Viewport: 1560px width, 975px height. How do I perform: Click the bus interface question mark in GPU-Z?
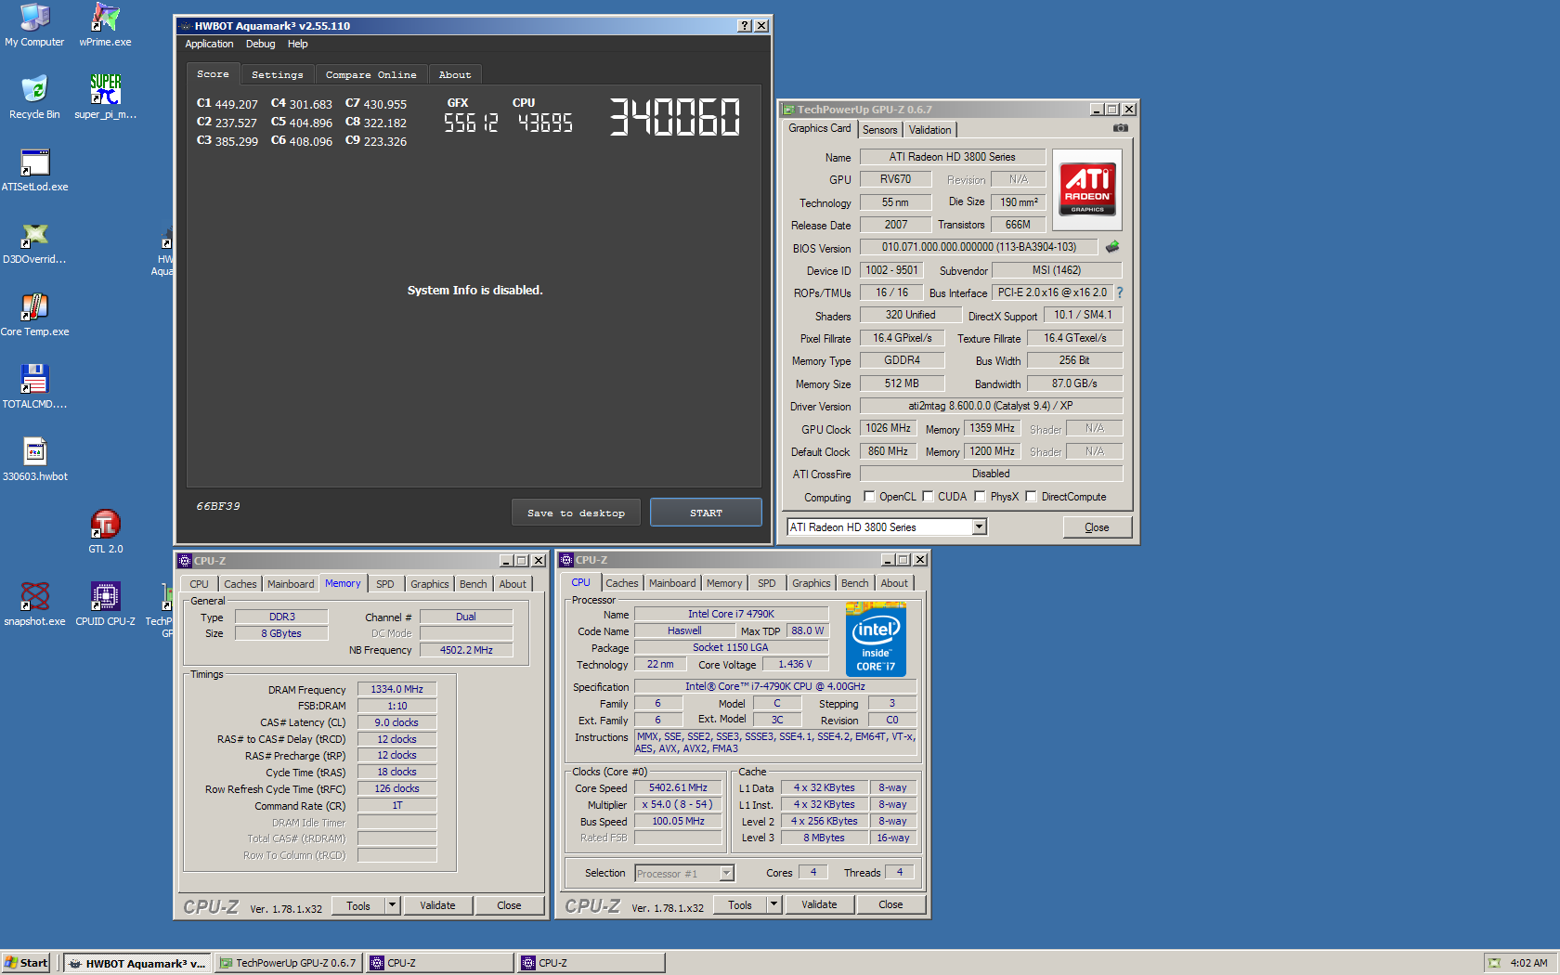[1119, 292]
